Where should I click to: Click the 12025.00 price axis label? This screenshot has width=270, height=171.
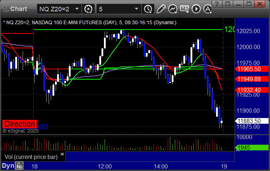248,31
